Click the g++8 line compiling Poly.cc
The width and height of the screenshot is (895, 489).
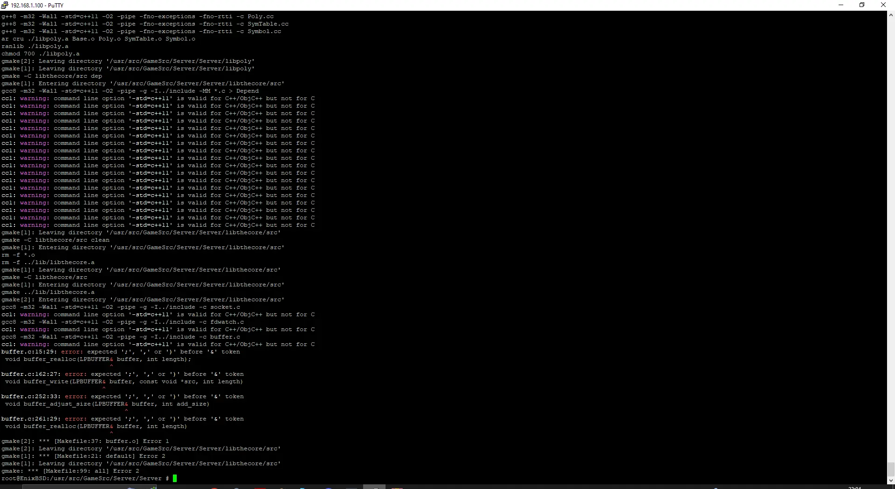[x=138, y=16]
